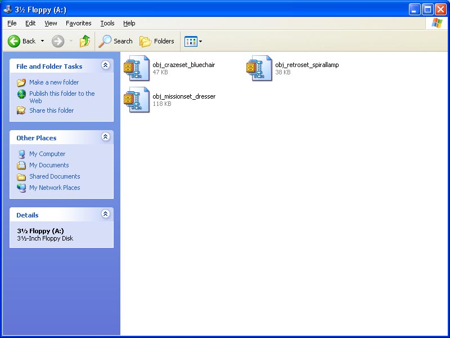Select the obj_missionset_dresser zip icon
The height and width of the screenshot is (338, 450).
[137, 100]
